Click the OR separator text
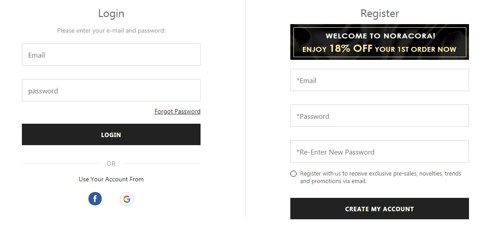This screenshot has height=230, width=494. click(111, 163)
